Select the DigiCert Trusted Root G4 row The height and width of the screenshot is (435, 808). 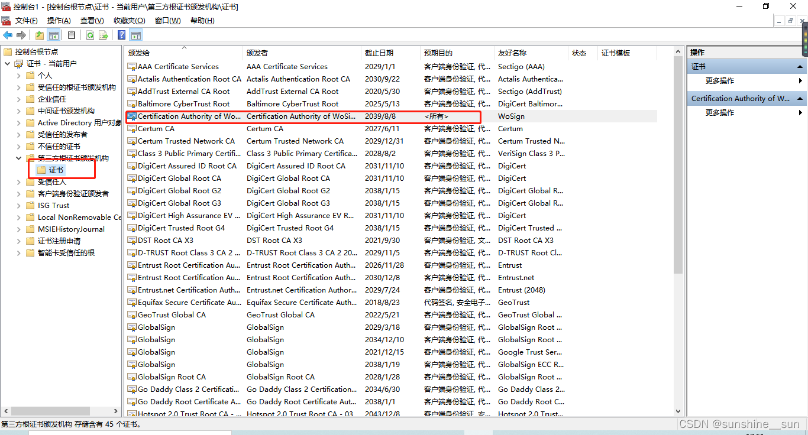[x=391, y=228]
